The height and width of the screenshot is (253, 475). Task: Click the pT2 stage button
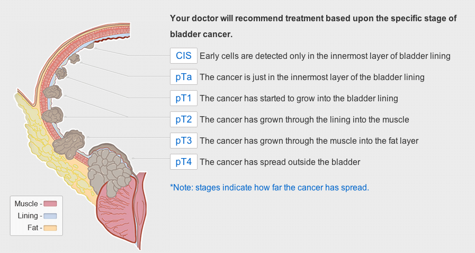[x=184, y=119]
